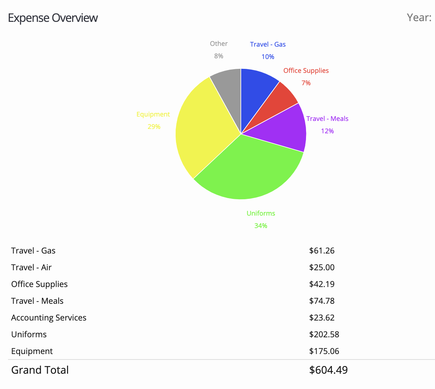Click the $604.49 grand total amount

[328, 370]
